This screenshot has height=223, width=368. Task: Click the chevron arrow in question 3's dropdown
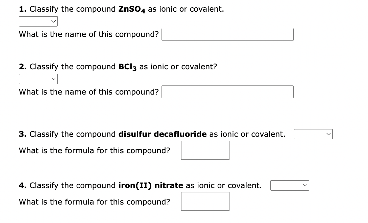pyautogui.click(x=328, y=134)
